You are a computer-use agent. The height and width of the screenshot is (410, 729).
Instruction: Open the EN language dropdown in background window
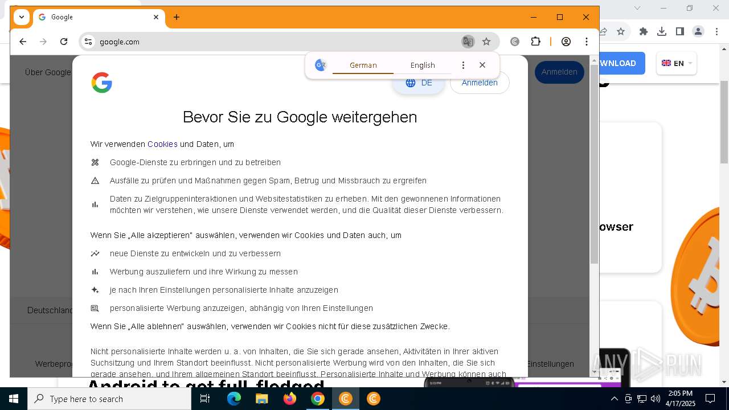pos(678,63)
